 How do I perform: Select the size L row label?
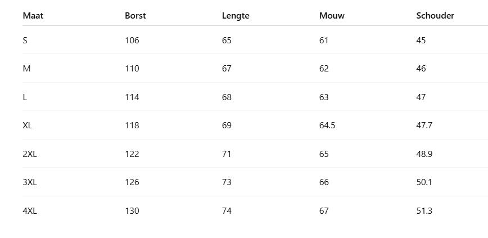(25, 97)
